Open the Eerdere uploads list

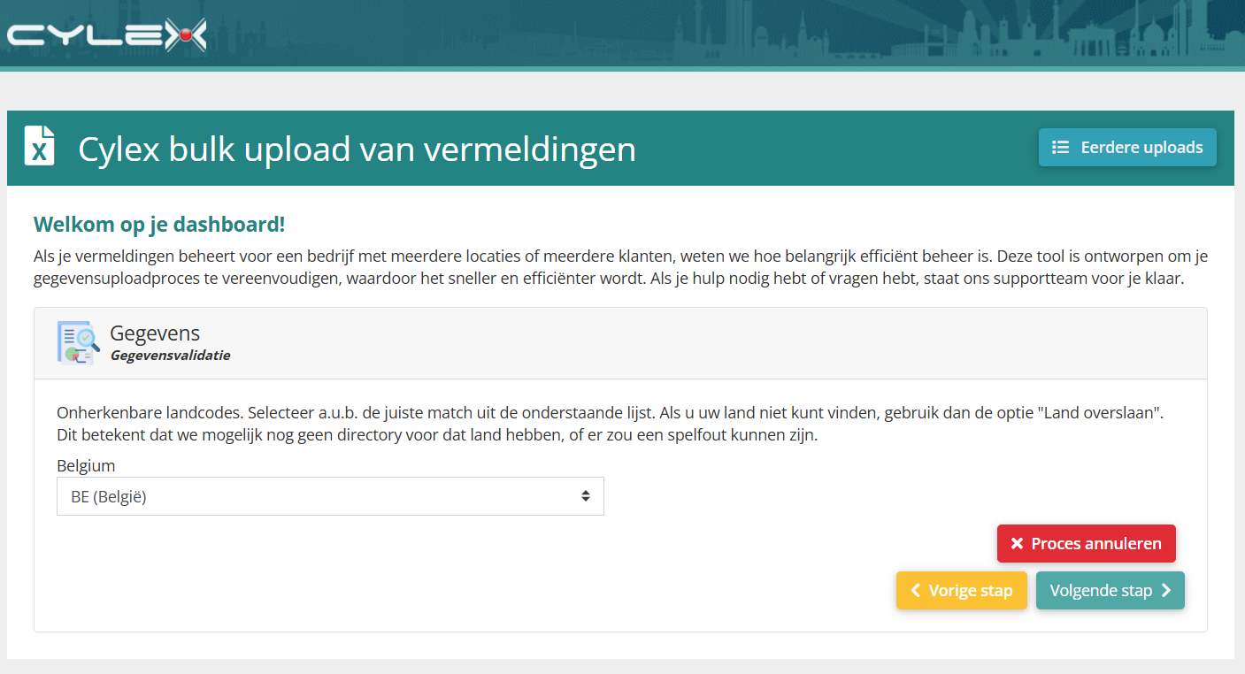click(x=1127, y=148)
